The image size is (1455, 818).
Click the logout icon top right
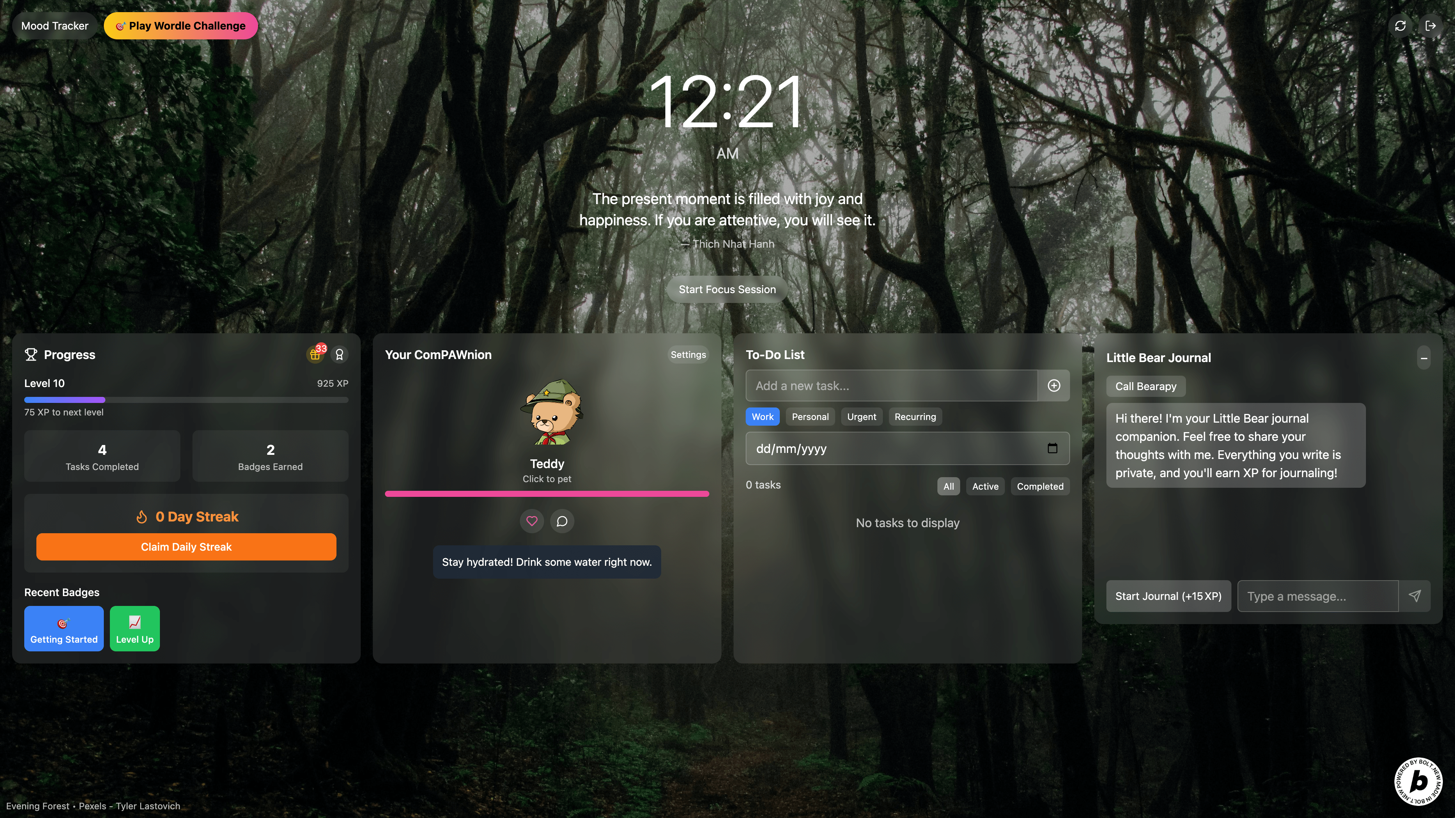tap(1430, 26)
